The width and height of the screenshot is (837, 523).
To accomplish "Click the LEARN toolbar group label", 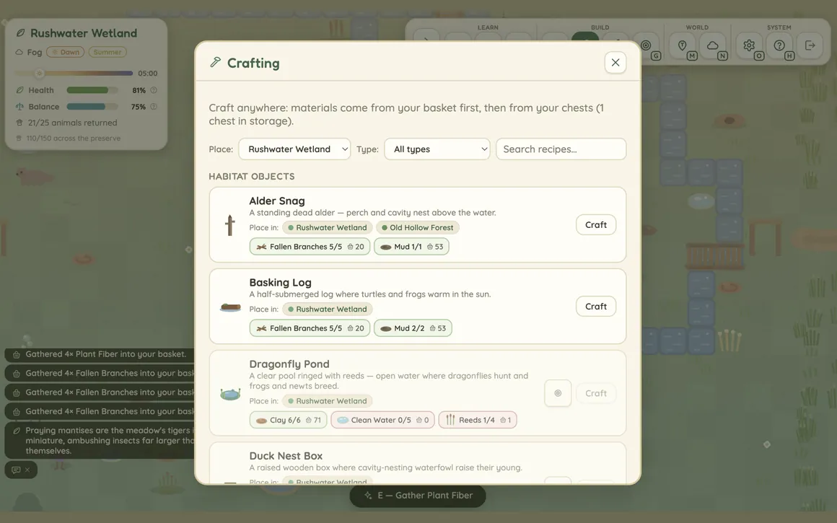I will coord(487,27).
